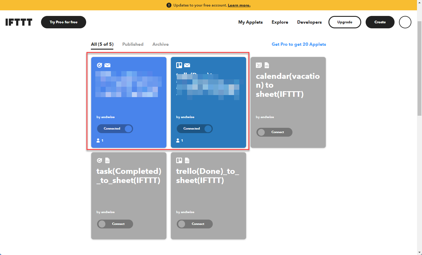
Task: Click Trello icon on trello(Done)_to_sheet applet
Action: coord(179,160)
